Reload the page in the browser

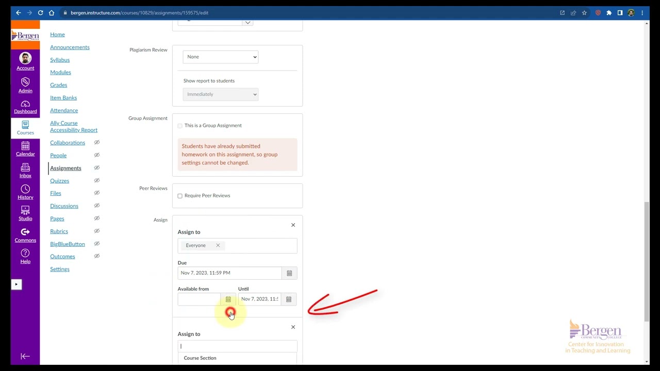pyautogui.click(x=40, y=13)
